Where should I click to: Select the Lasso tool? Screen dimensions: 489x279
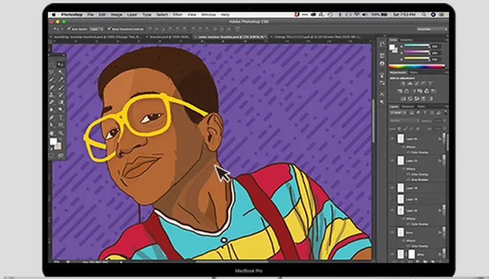click(x=52, y=73)
